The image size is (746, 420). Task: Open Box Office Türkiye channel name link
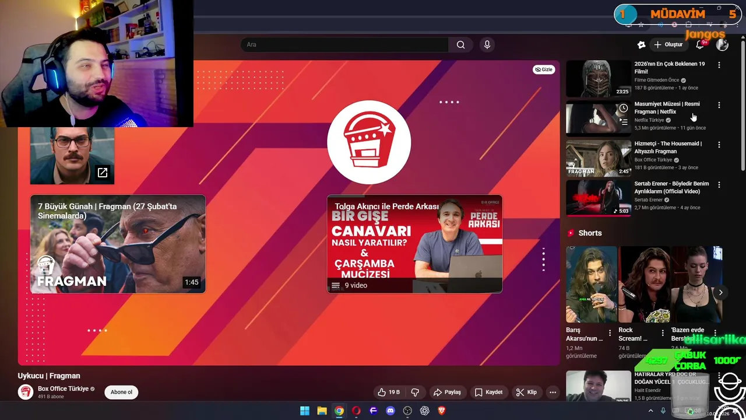63,388
